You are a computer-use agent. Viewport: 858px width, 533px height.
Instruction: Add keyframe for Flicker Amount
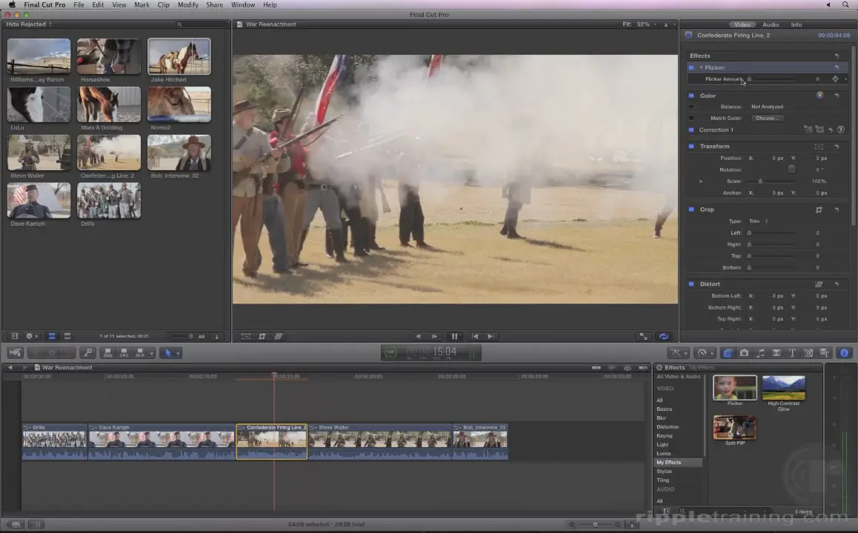click(x=835, y=79)
